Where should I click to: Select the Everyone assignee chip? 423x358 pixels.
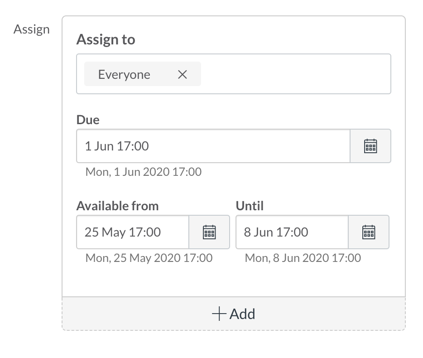pos(124,74)
